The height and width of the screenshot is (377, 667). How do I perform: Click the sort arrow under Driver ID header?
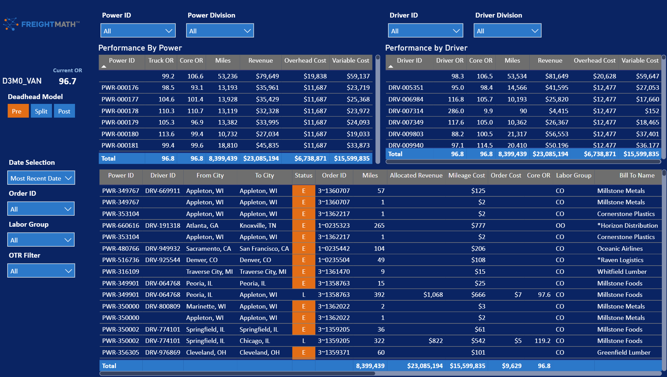click(391, 67)
